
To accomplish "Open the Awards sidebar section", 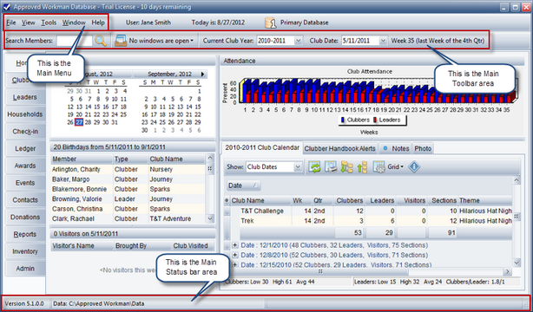I will click(x=25, y=166).
